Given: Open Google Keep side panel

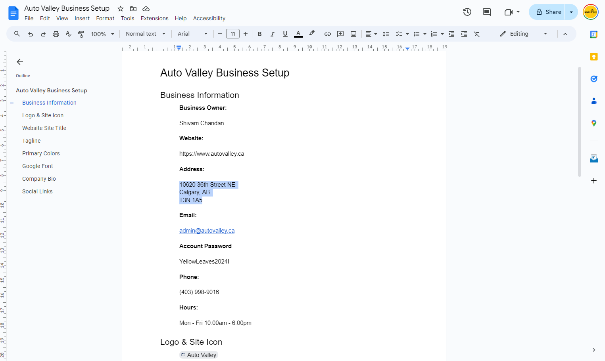Looking at the screenshot, I should coord(594,57).
